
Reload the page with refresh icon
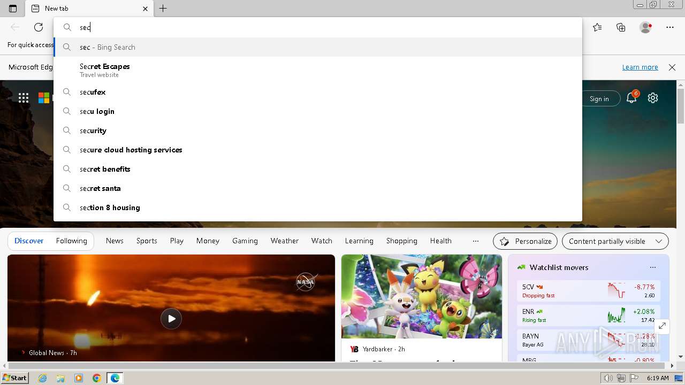tap(39, 27)
